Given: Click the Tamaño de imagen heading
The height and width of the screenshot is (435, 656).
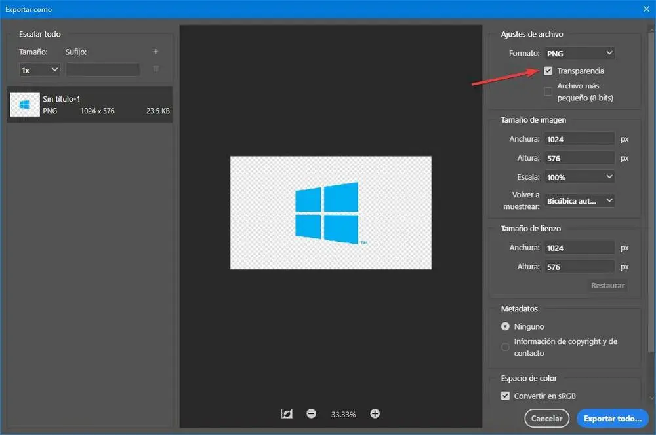Looking at the screenshot, I should point(533,120).
